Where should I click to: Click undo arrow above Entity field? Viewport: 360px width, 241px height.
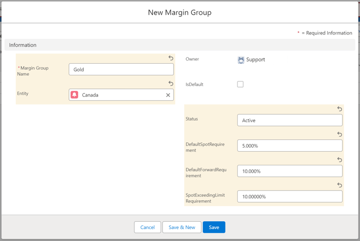tap(171, 83)
